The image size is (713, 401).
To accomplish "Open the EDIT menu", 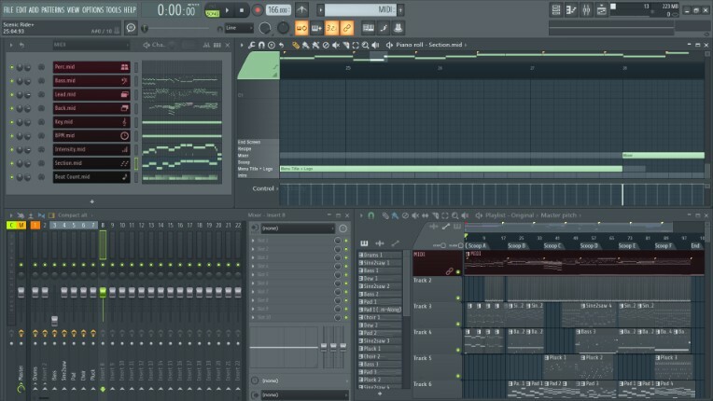I will 21,9.
